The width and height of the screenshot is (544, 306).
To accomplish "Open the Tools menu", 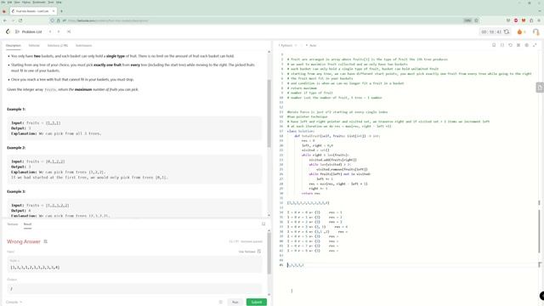I will (x=51, y=2).
